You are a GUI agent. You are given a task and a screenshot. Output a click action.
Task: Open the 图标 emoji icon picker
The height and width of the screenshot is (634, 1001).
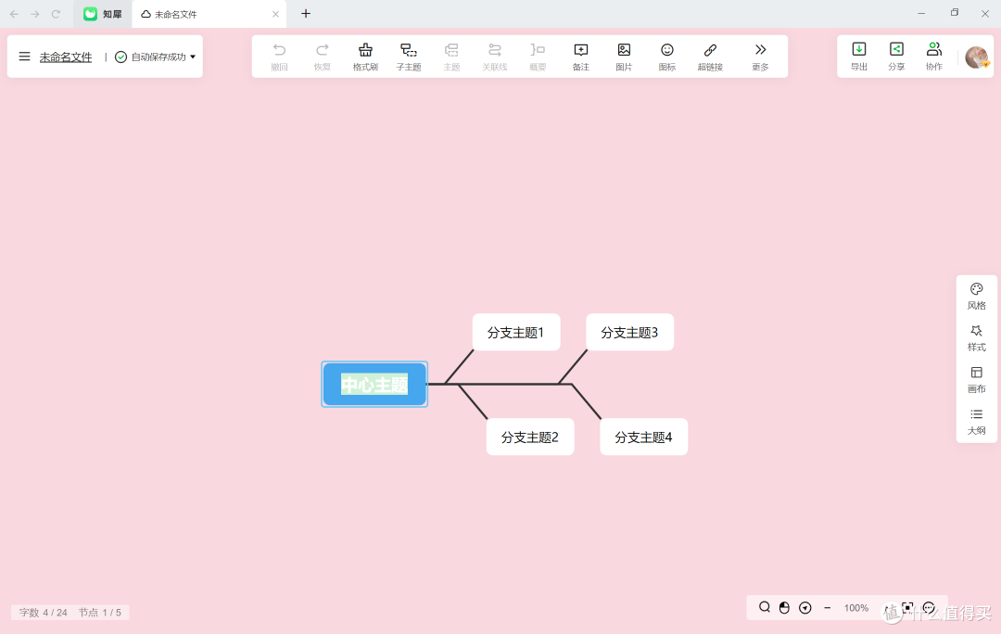(667, 57)
